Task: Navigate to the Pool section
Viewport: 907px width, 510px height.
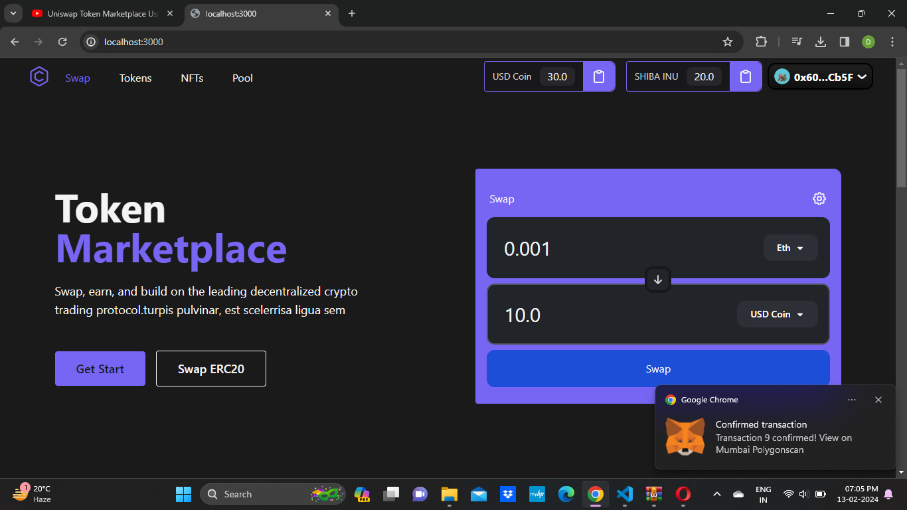Action: (x=242, y=78)
